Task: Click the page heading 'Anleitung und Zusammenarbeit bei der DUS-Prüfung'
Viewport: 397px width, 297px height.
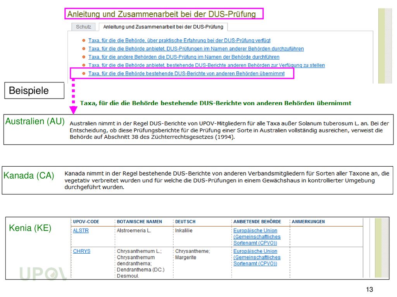Action: pyautogui.click(x=162, y=14)
